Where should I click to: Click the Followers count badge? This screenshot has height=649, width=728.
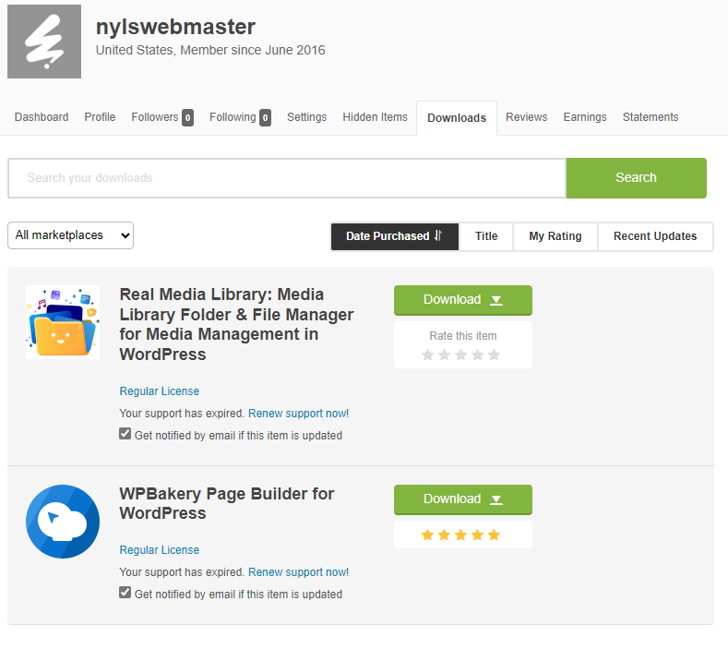(x=187, y=118)
